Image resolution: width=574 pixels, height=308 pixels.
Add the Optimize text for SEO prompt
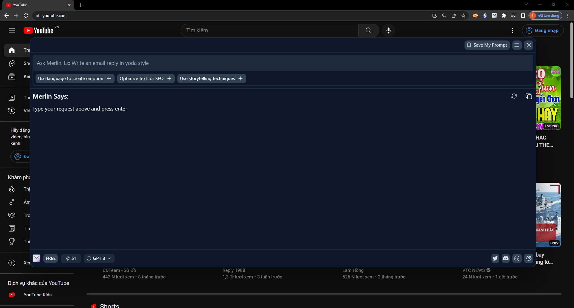[146, 78]
